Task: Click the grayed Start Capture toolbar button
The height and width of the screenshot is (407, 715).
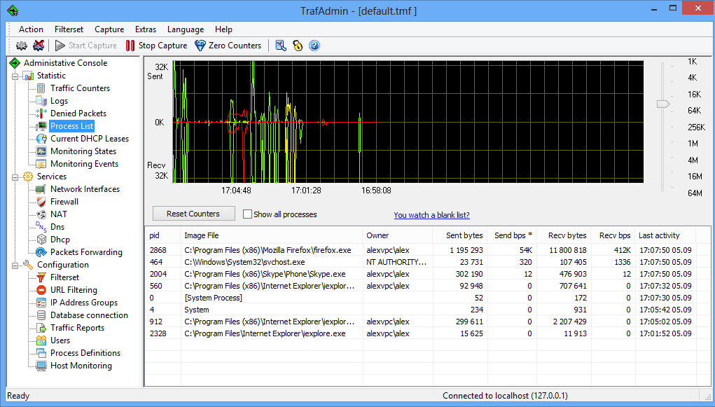Action: (85, 46)
